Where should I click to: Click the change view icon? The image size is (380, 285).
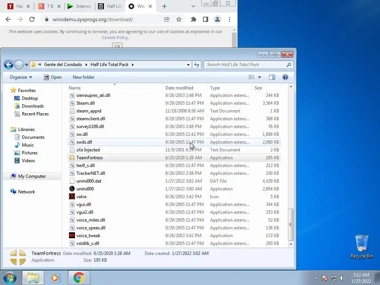click(252, 77)
